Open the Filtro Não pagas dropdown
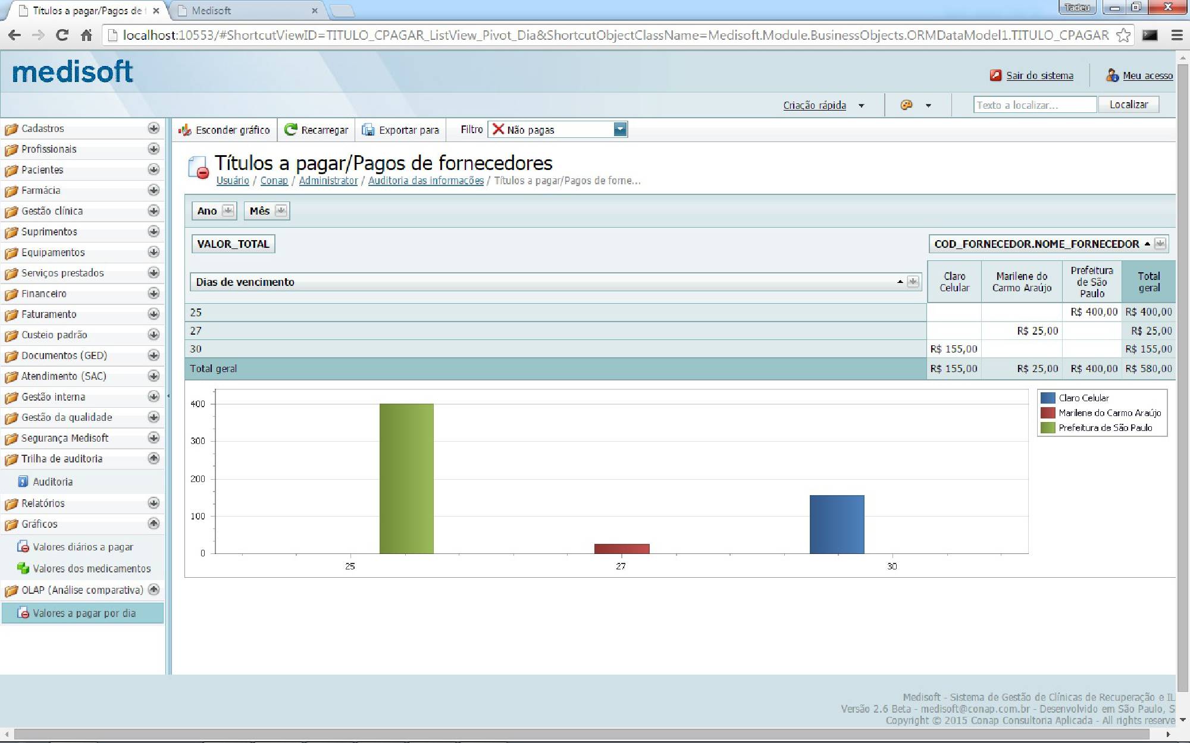1190x743 pixels. pos(620,130)
